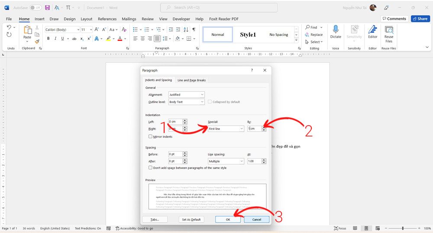This screenshot has width=433, height=233.
Task: Click the Italic formatting icon
Action: [55, 39]
